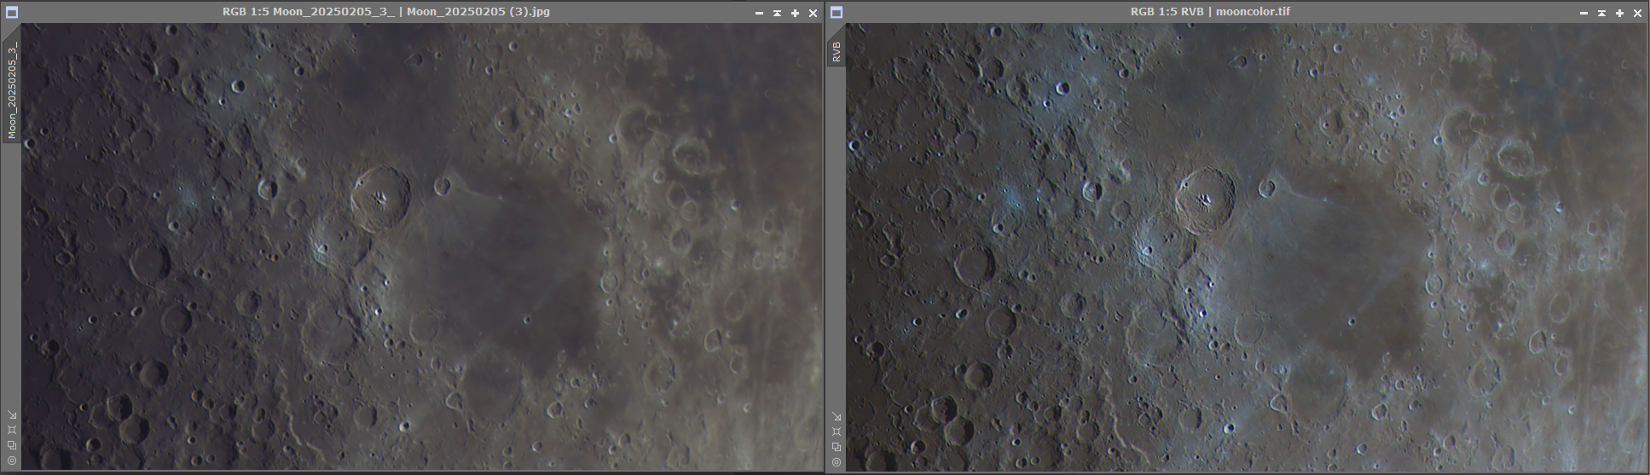Click diagonal arrow icon in the Moon_20250205_3_ window
Image resolution: width=1650 pixels, height=475 pixels.
[x=11, y=415]
